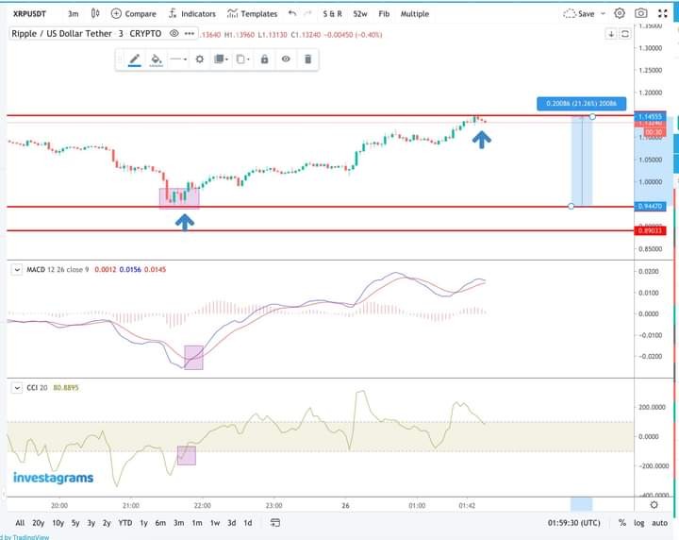Viewport: 679px width, 540px height.
Task: Click the lower handle of price range tool
Action: [x=571, y=207]
